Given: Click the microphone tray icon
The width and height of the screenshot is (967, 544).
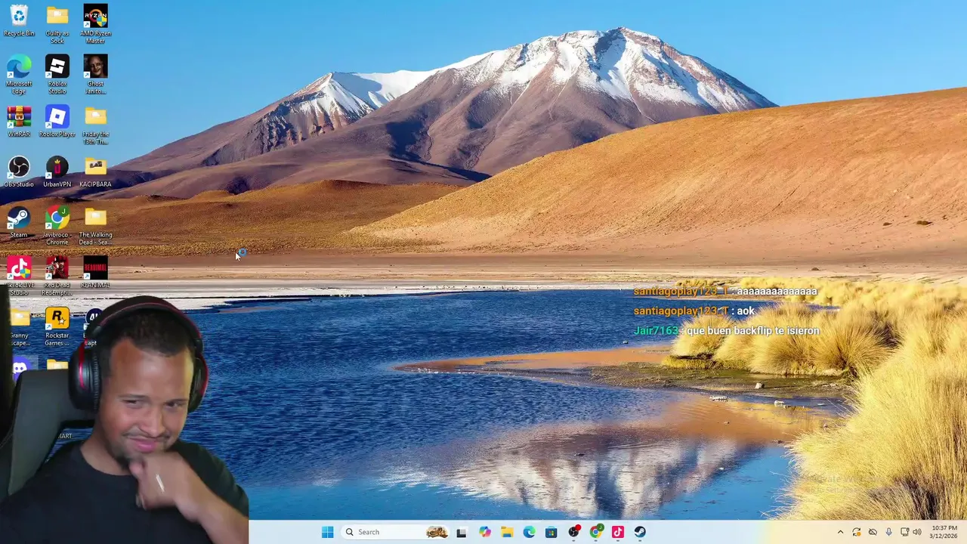Looking at the screenshot, I should [x=888, y=532].
